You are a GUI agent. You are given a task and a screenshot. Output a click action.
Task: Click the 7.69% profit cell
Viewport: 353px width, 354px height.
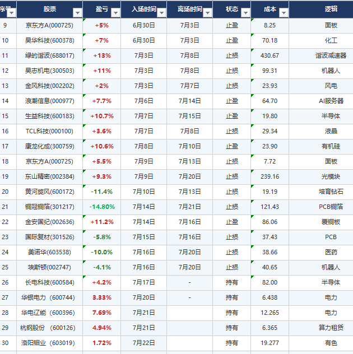click(x=101, y=313)
